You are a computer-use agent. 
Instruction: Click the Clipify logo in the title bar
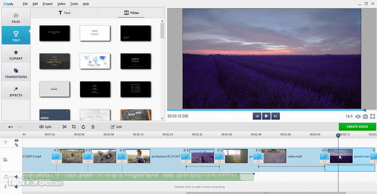click(x=8, y=4)
